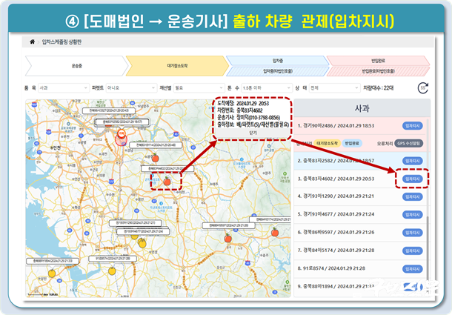Image resolution: width=452 pixels, height=315 pixels.
Task: Click the red circled vehicle marker on map
Action: 122,139
